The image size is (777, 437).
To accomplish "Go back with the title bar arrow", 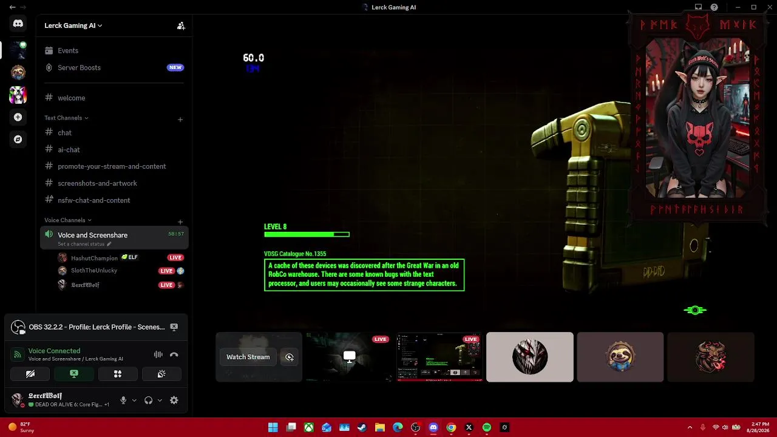I will tap(13, 7).
